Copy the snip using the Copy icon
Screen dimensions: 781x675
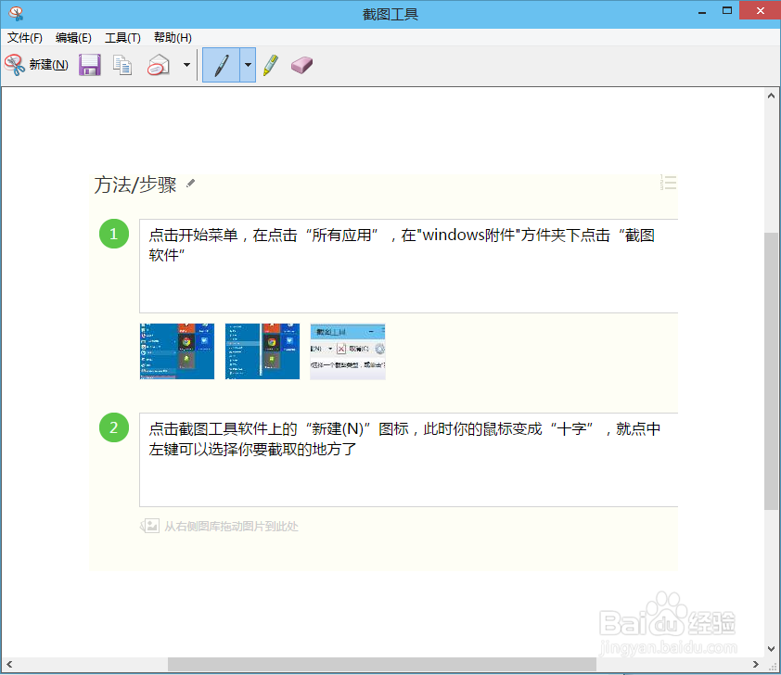(122, 65)
